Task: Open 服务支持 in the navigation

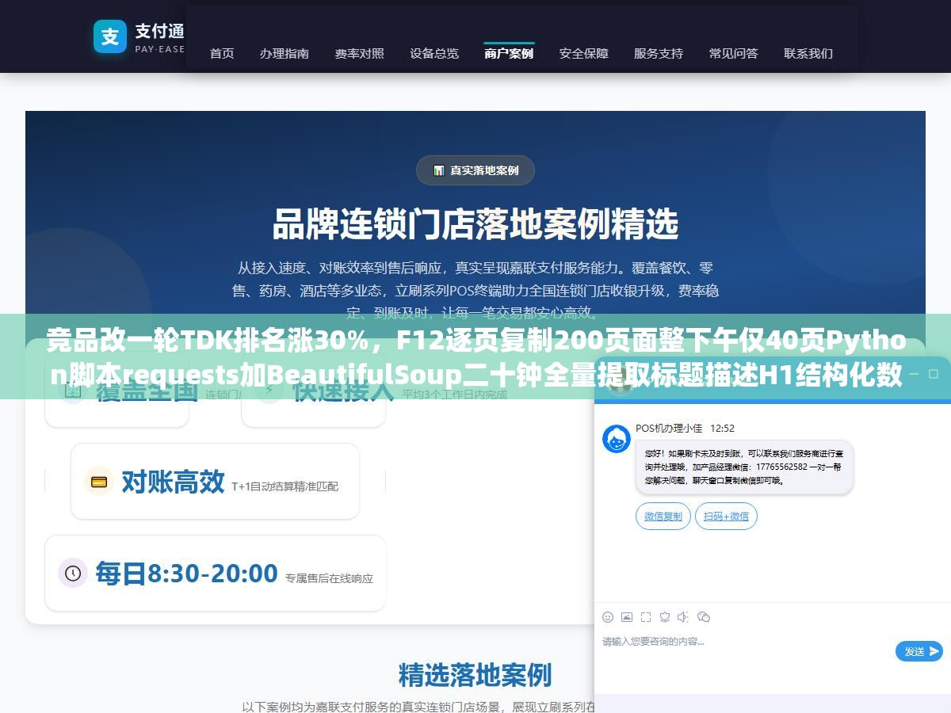Action: (659, 53)
